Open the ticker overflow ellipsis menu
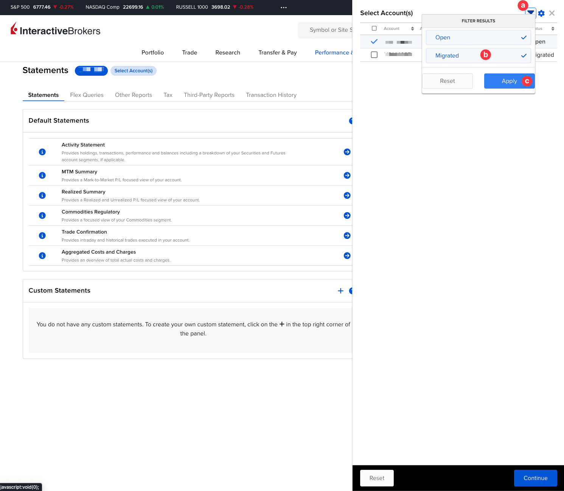Screen dimensions: 564x491 click(284, 7)
